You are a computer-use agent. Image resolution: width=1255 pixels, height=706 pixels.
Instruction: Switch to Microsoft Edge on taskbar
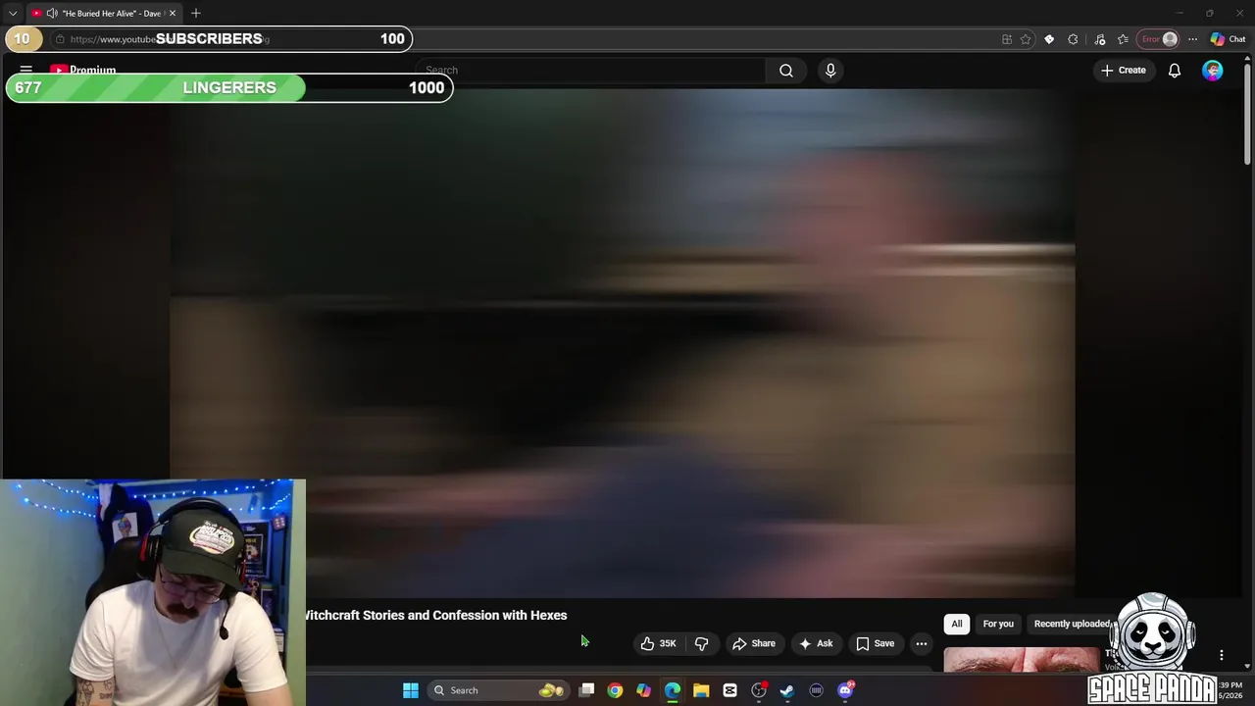(x=673, y=690)
